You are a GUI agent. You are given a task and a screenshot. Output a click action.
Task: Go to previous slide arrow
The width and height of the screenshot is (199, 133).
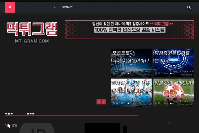pyautogui.click(x=99, y=102)
